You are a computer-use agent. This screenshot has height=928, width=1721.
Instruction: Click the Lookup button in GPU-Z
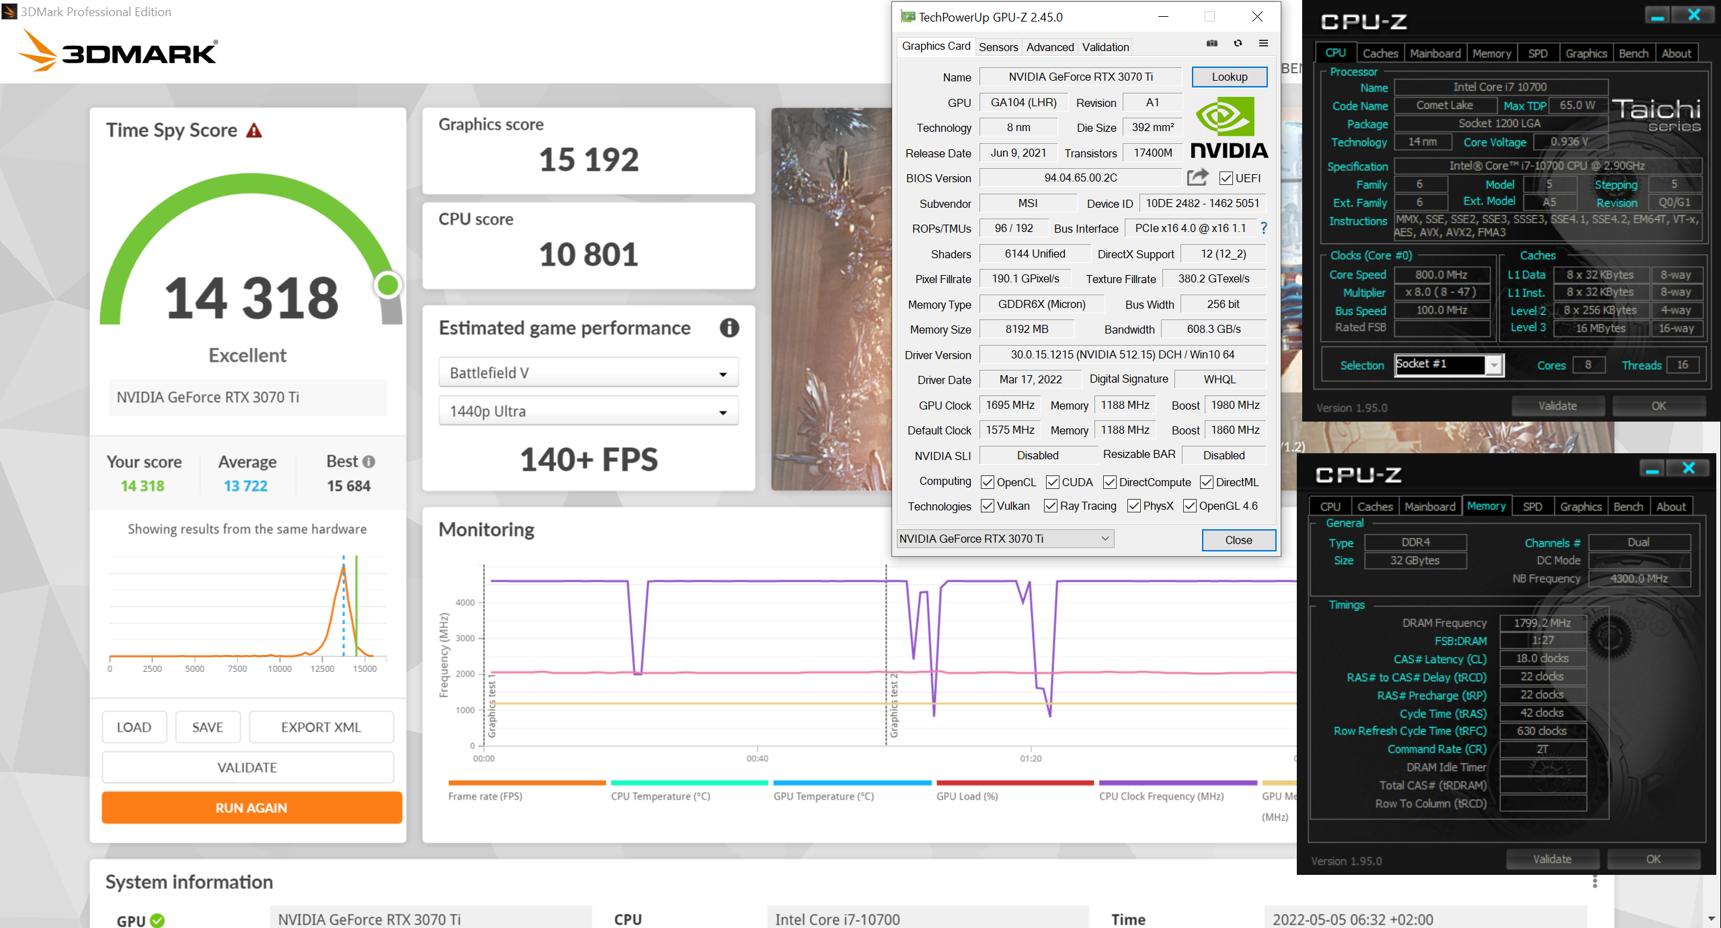pyautogui.click(x=1229, y=77)
